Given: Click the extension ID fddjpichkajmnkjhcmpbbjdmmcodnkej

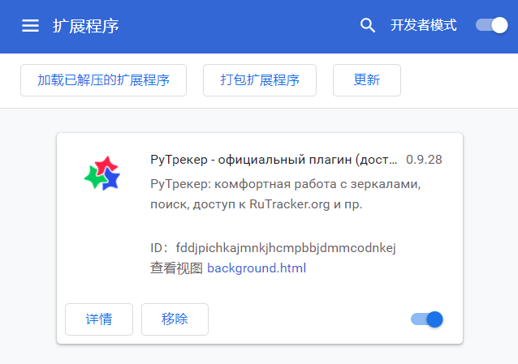Looking at the screenshot, I should [x=286, y=248].
